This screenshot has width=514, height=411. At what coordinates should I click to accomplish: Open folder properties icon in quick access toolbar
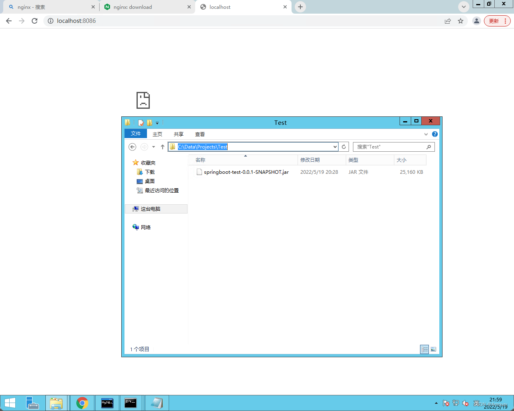(x=141, y=123)
